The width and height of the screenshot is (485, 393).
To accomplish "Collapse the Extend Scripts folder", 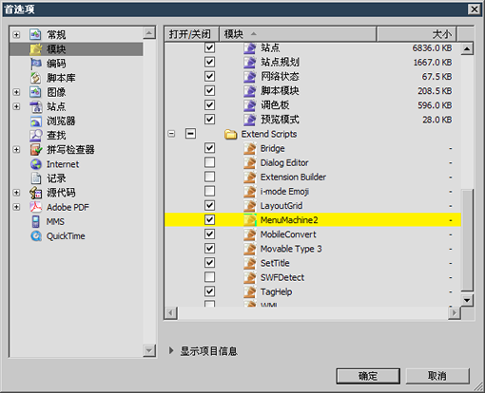I will [x=171, y=134].
